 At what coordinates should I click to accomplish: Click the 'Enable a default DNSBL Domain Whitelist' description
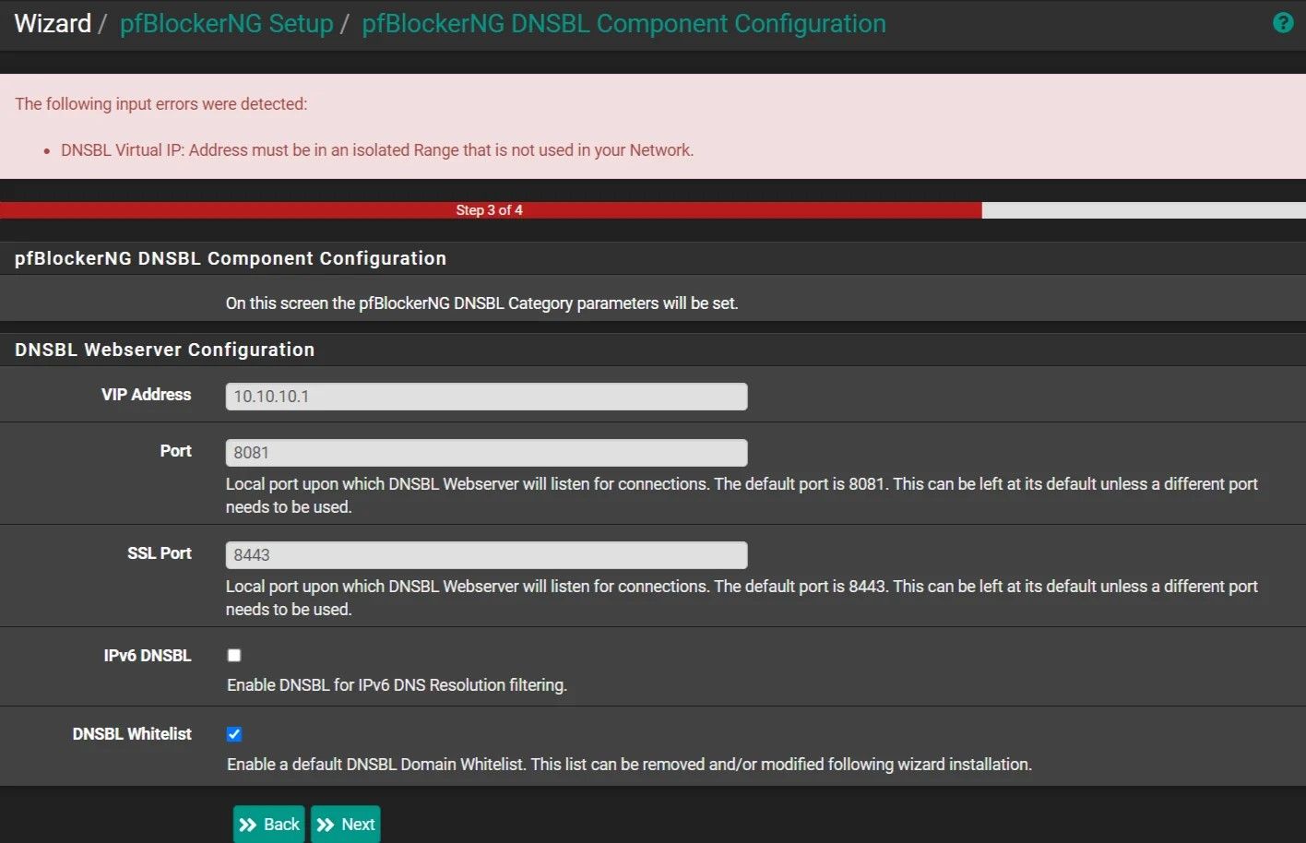[x=629, y=765]
